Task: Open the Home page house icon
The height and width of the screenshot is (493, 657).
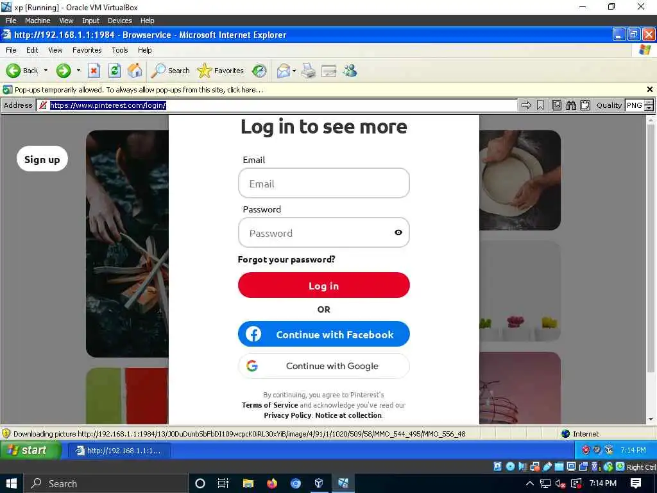Action: pyautogui.click(x=135, y=71)
